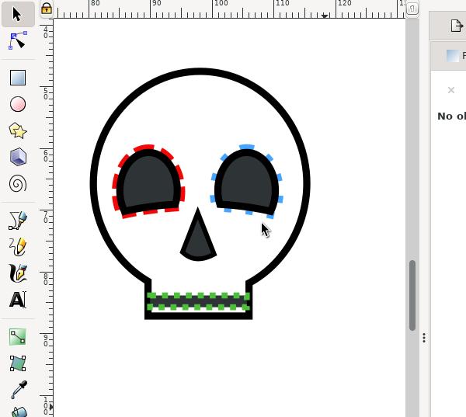Activate the Node editing tool
The image size is (466, 417).
click(17, 40)
